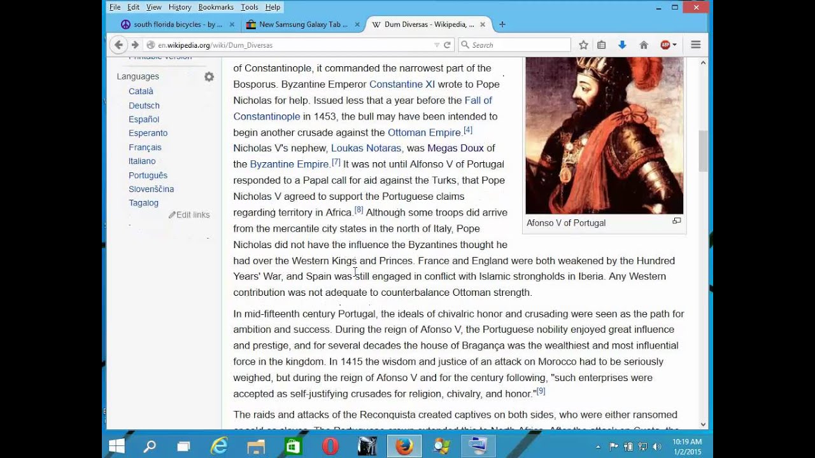Open the History menu
Viewport: 815px width, 458px height.
[x=180, y=7]
